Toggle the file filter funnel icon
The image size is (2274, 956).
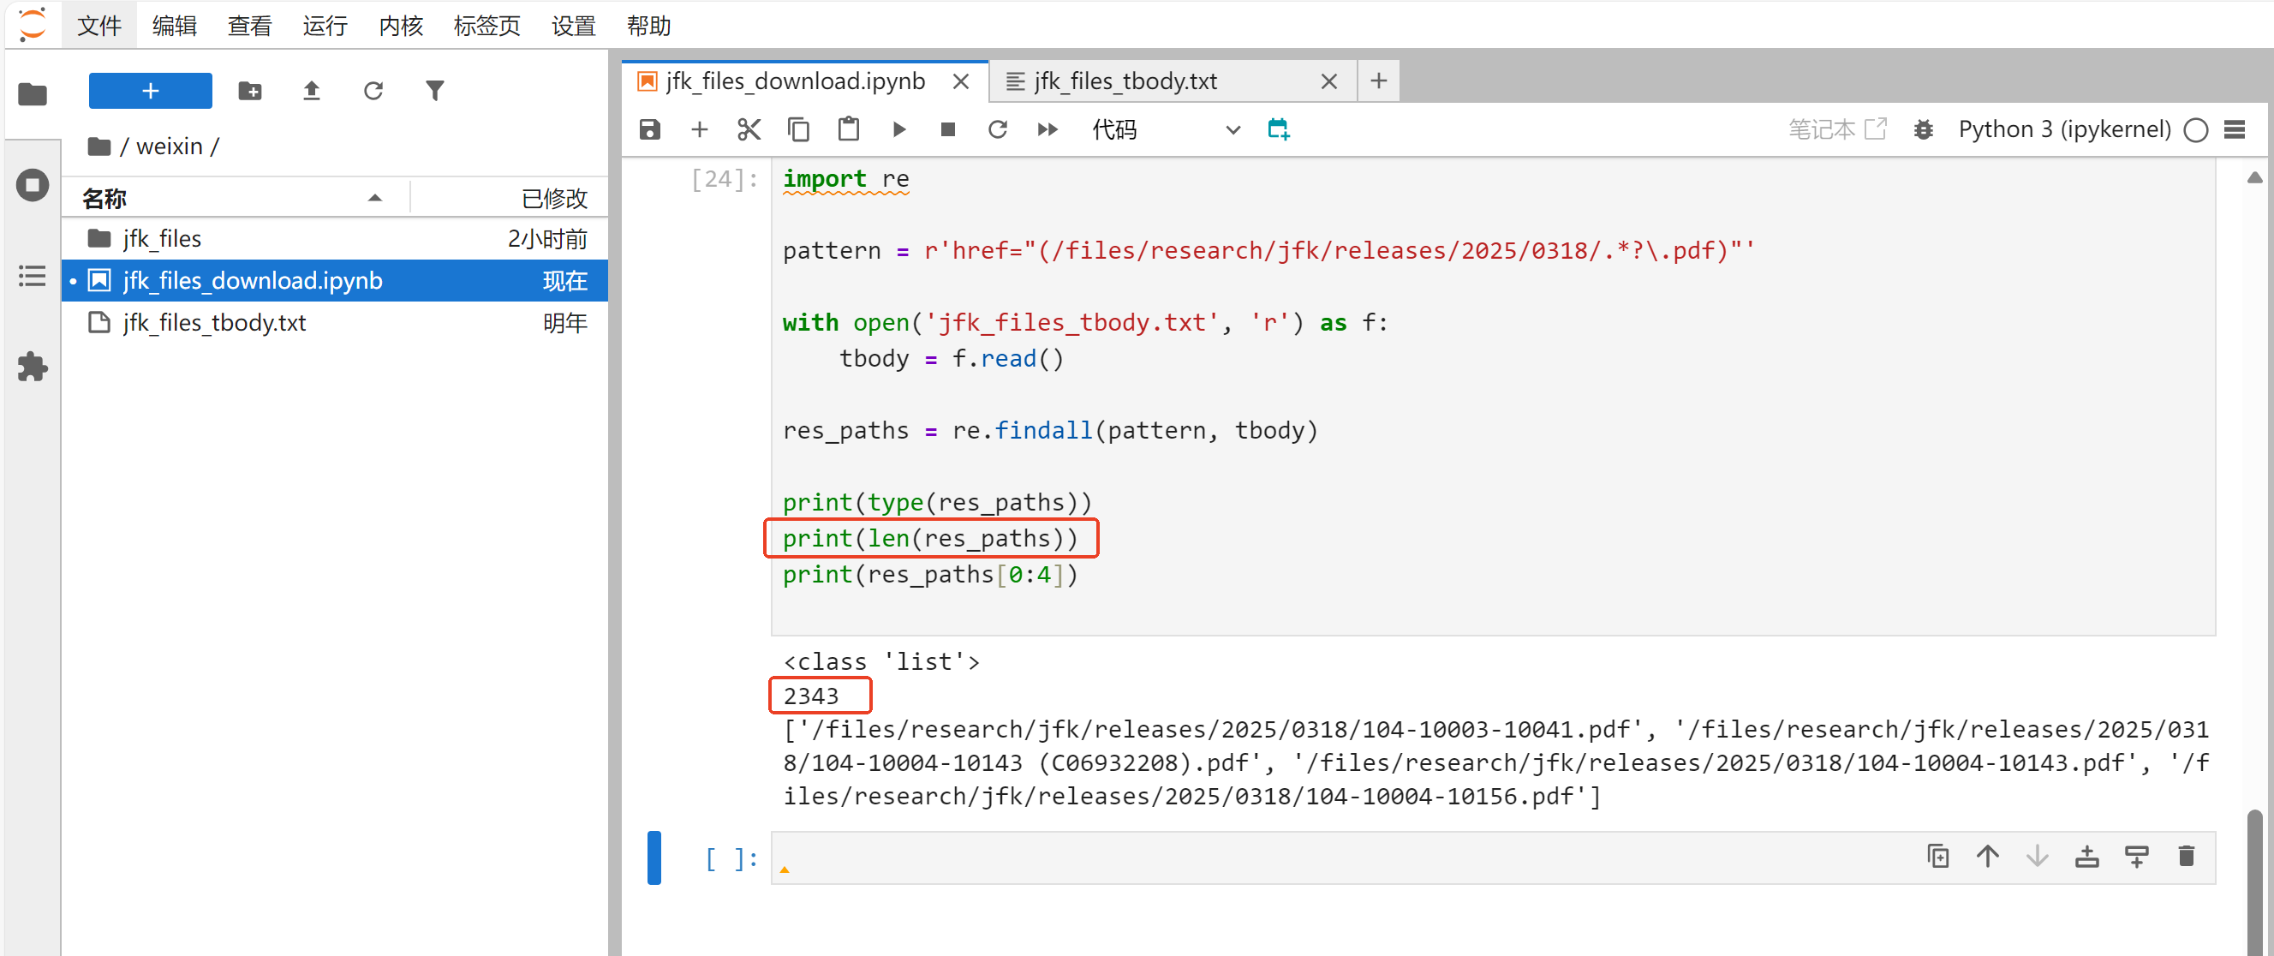pos(434,91)
